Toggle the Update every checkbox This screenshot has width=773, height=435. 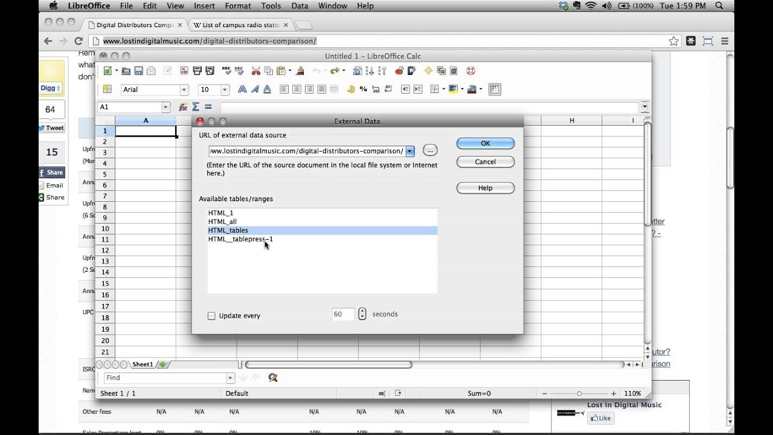pos(211,316)
